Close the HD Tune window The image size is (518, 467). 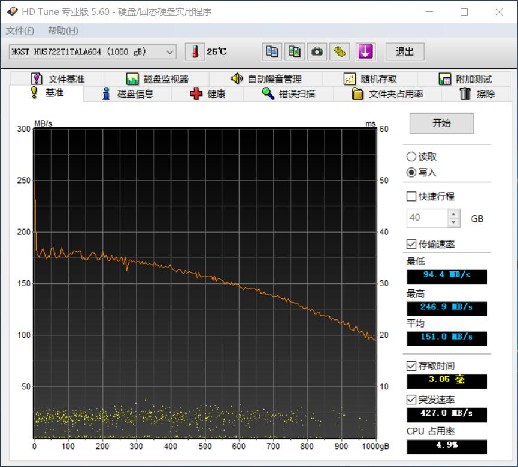click(499, 12)
